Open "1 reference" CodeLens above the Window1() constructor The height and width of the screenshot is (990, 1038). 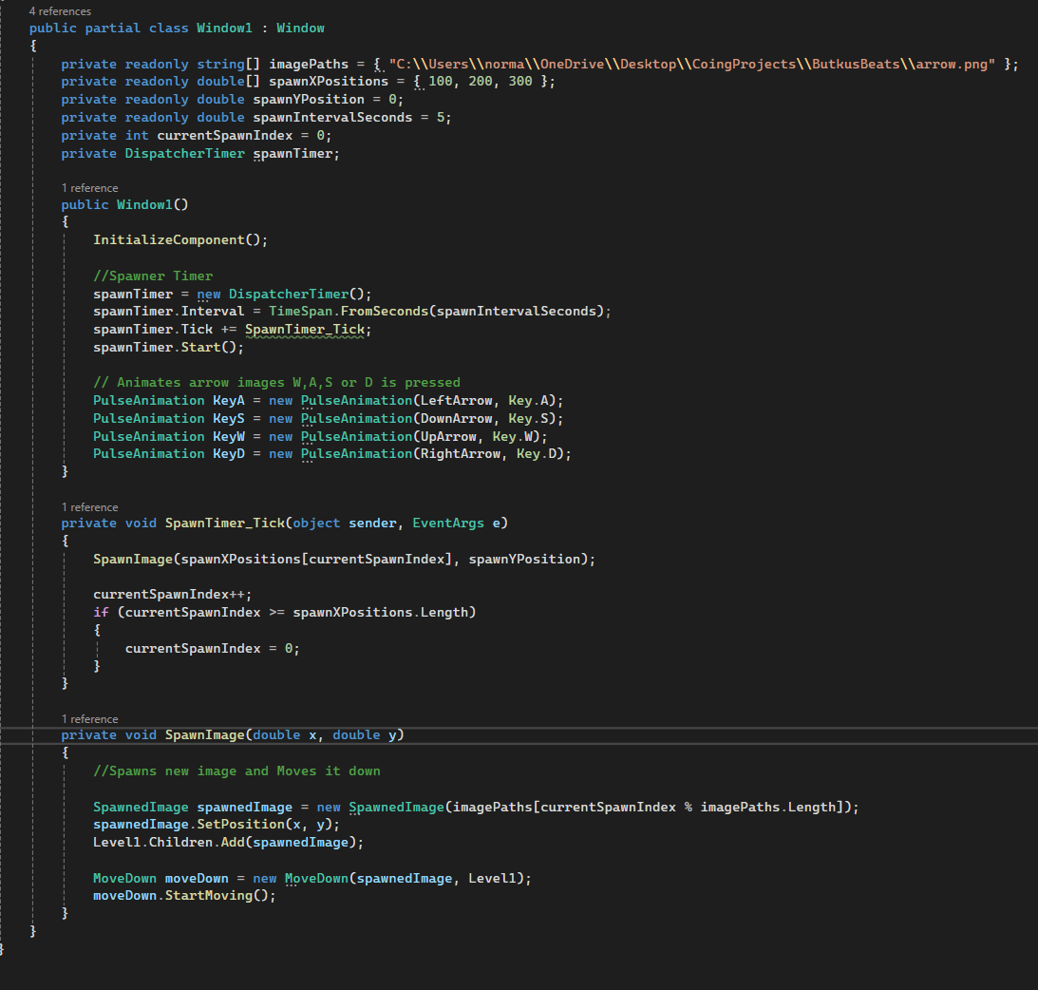point(89,188)
